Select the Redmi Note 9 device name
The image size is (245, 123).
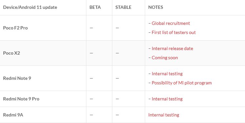click(x=17, y=78)
